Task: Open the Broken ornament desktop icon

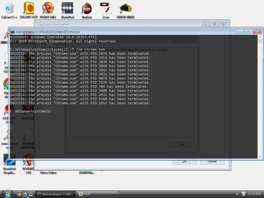Action: (x=87, y=10)
